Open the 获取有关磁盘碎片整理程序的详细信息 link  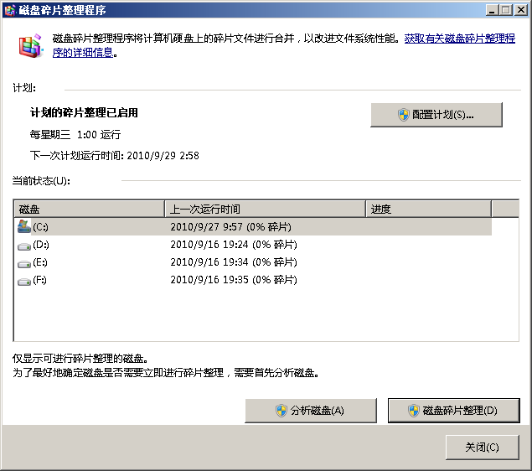[459, 39]
